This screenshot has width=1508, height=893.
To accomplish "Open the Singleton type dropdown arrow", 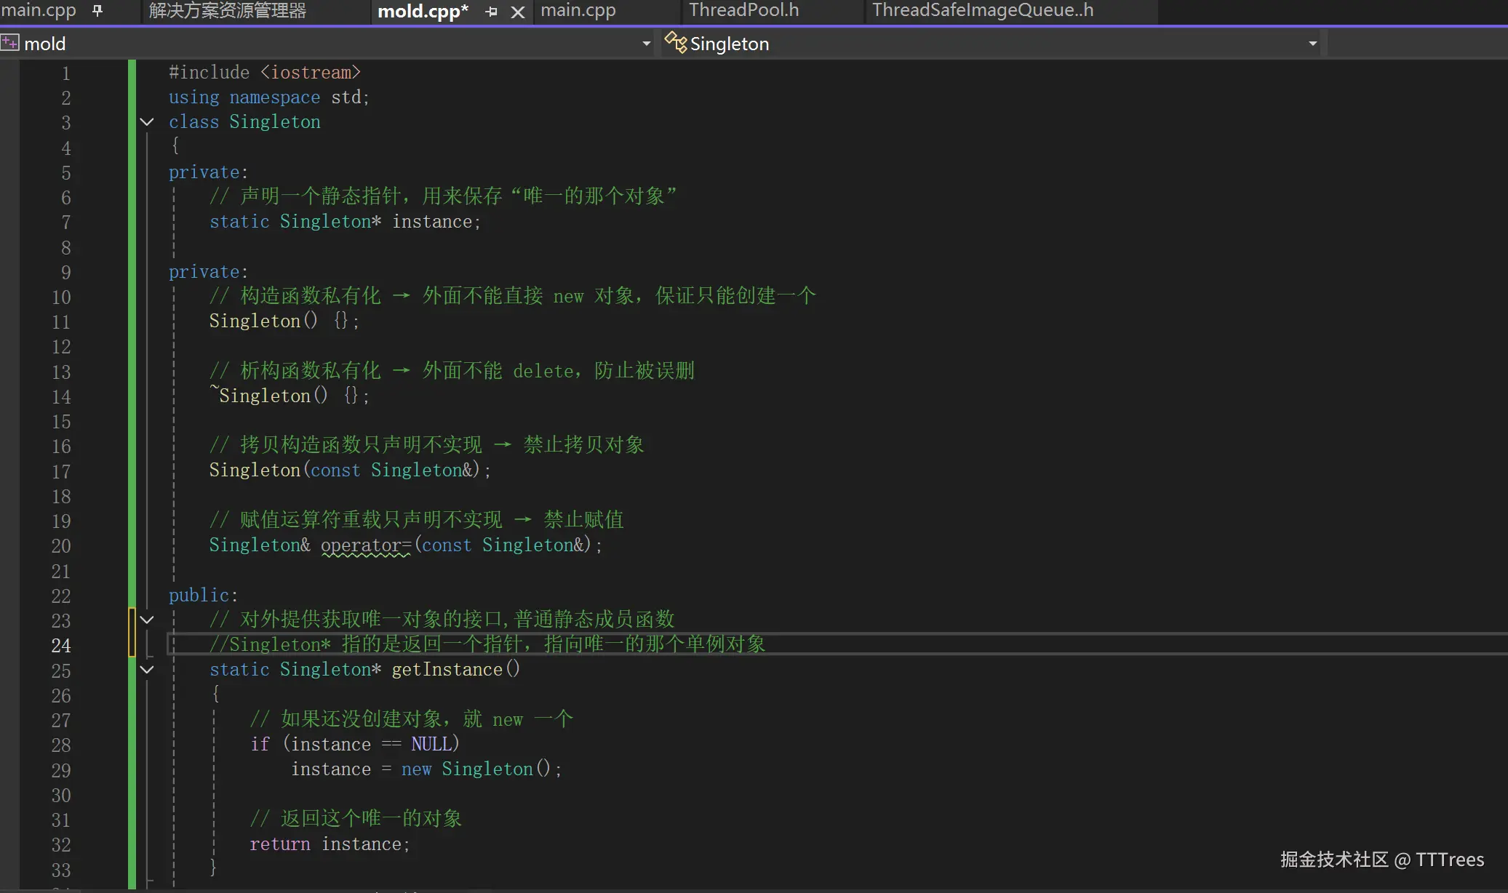I will pos(1312,44).
